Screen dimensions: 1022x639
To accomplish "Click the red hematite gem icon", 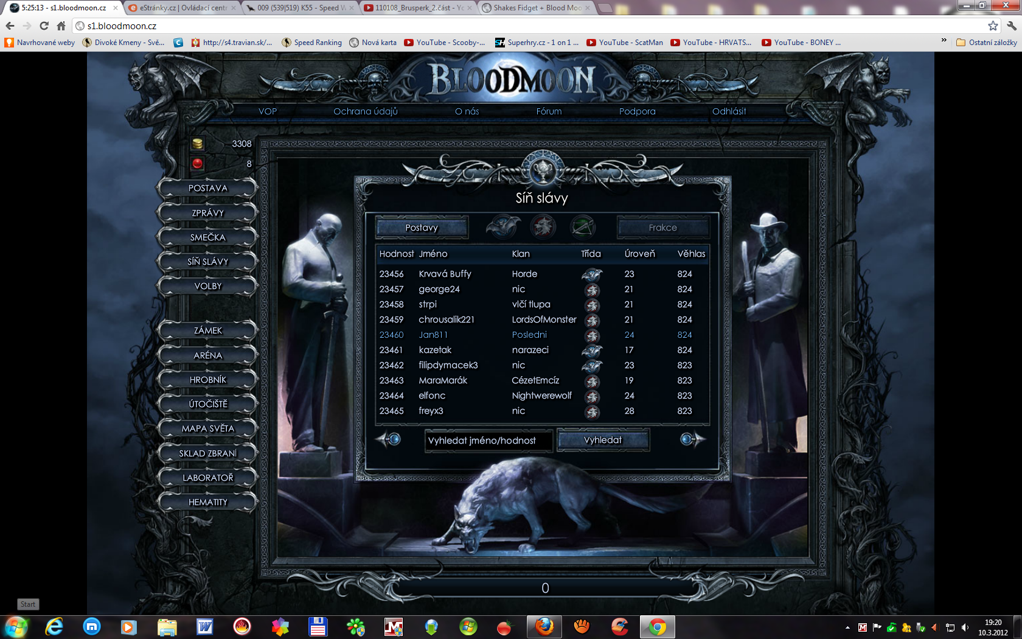I will point(197,164).
